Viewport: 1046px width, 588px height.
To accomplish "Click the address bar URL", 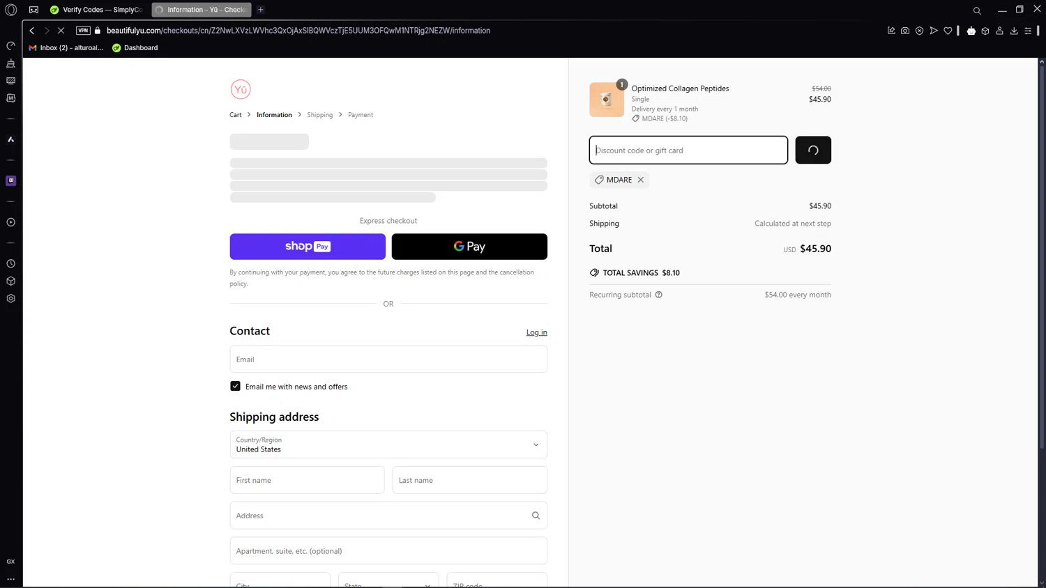I will tap(298, 31).
